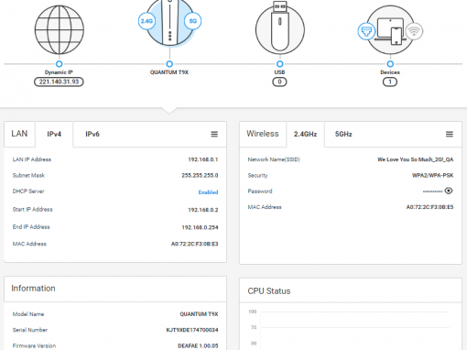The width and height of the screenshot is (467, 350).
Task: Click SSID We Love You So Much_2G!_QA
Action: coord(416,159)
